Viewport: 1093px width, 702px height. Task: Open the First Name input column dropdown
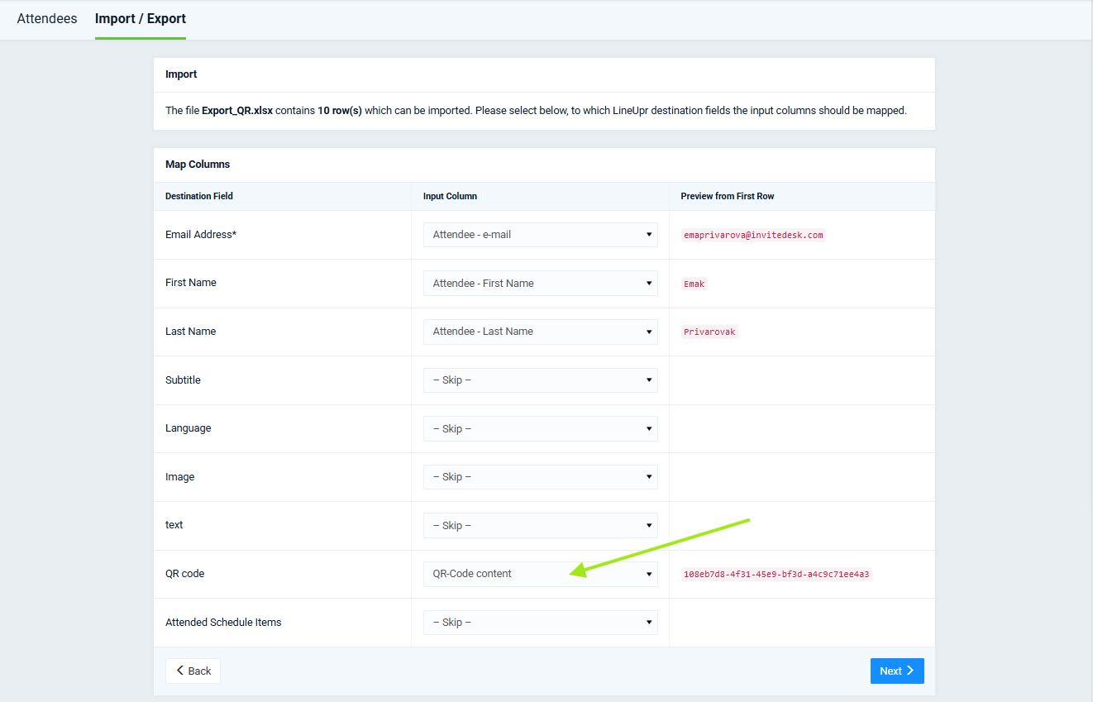pos(541,283)
